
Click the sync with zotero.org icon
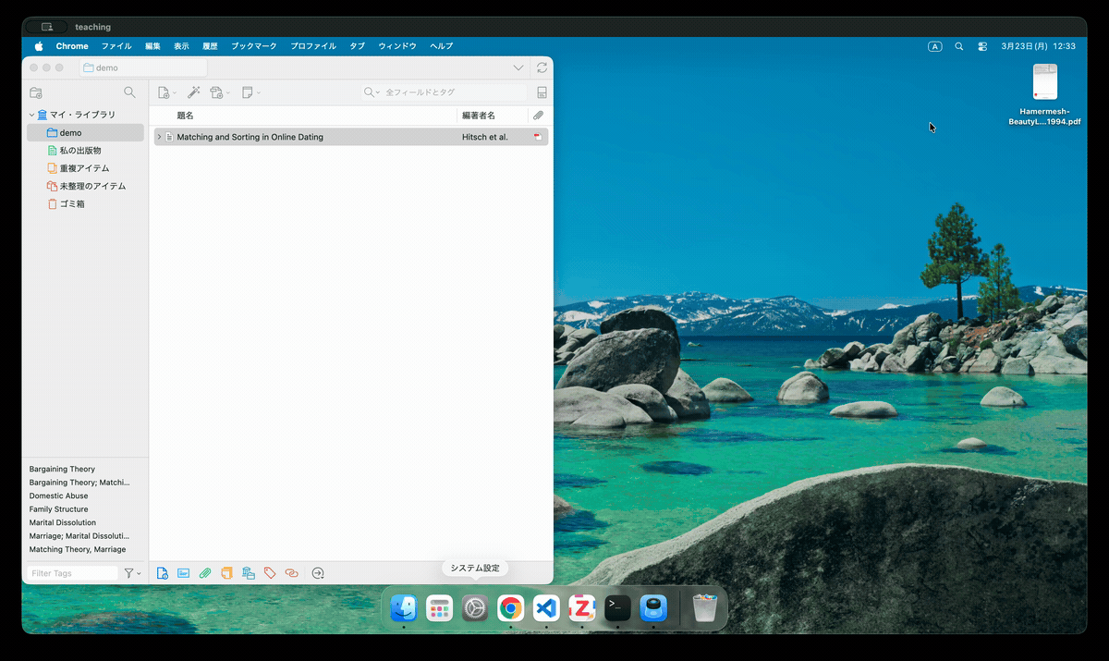coord(542,67)
